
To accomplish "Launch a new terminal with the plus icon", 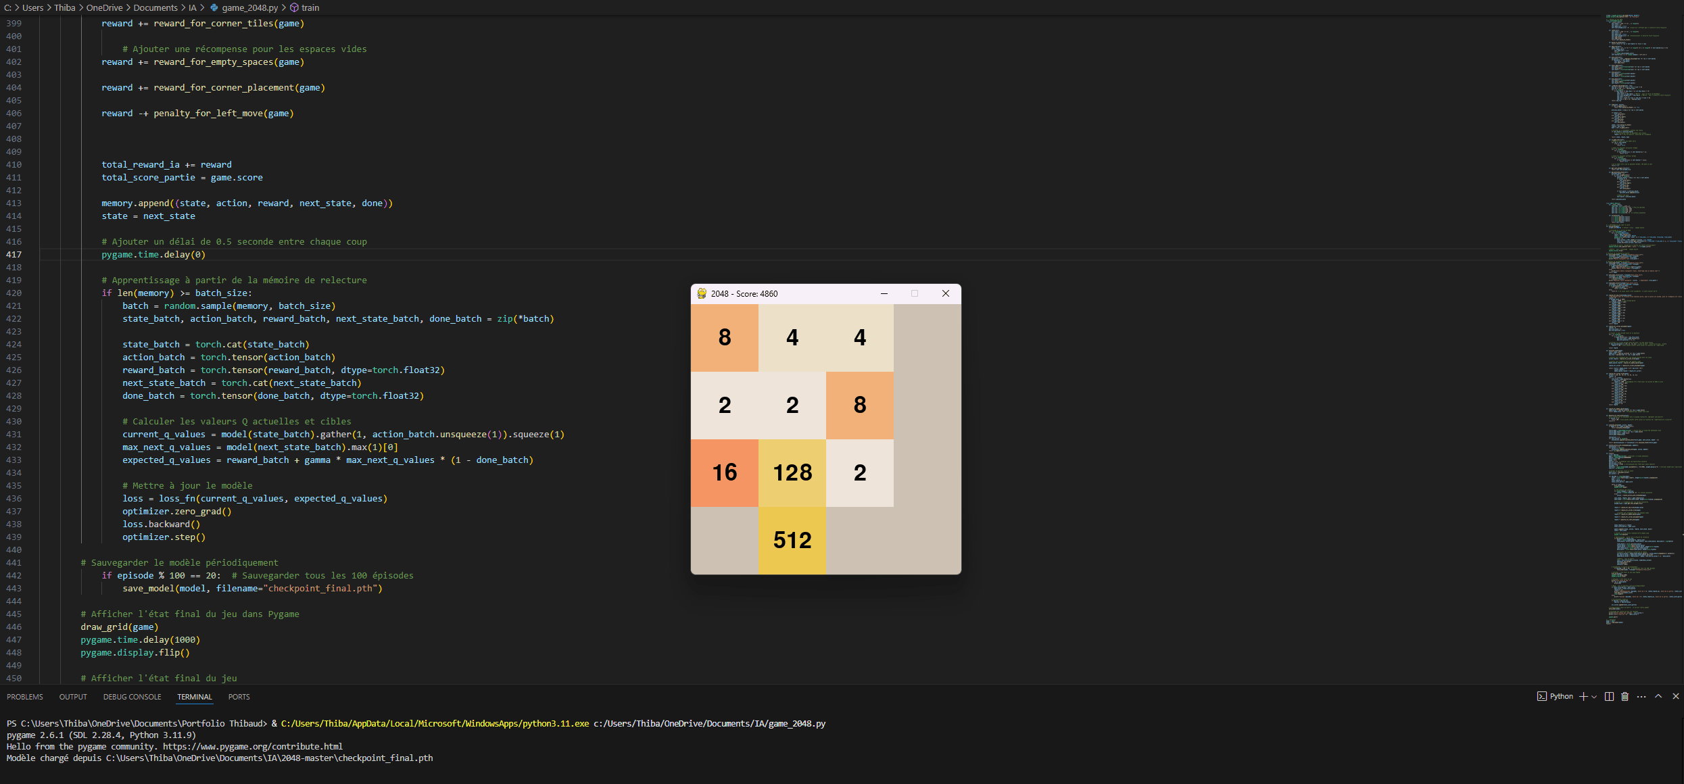I will coord(1584,697).
